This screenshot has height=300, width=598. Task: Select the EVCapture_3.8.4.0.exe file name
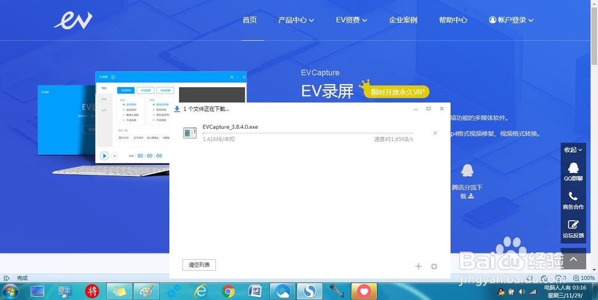click(230, 127)
